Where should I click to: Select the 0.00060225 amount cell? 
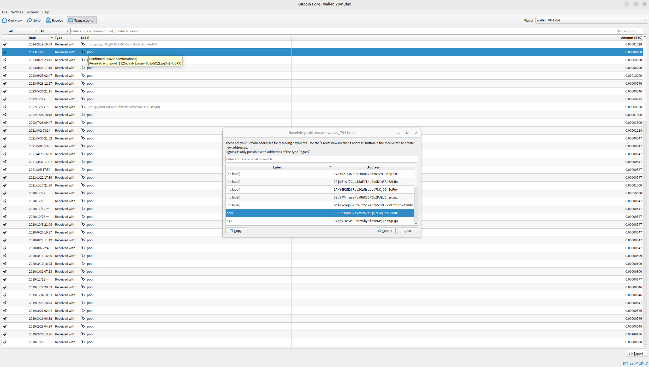[467, 99]
